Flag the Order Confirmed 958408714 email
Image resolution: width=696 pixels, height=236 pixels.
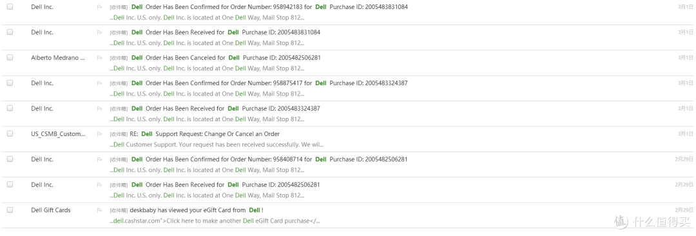[x=99, y=159]
